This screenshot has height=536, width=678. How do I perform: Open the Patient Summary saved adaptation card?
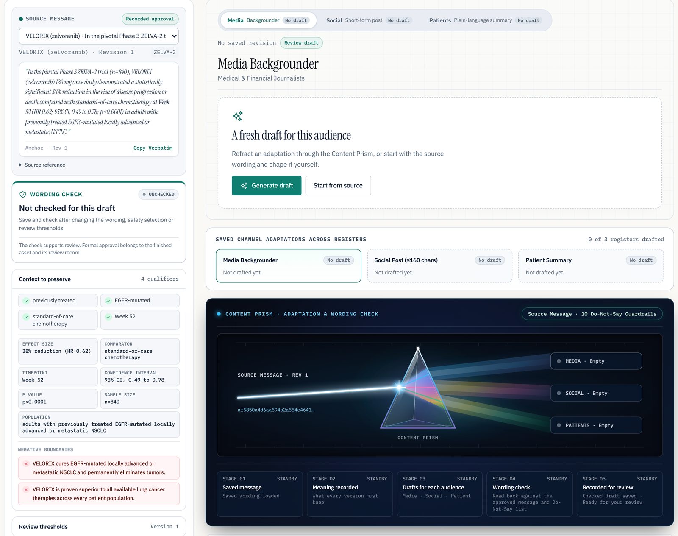[591, 266]
